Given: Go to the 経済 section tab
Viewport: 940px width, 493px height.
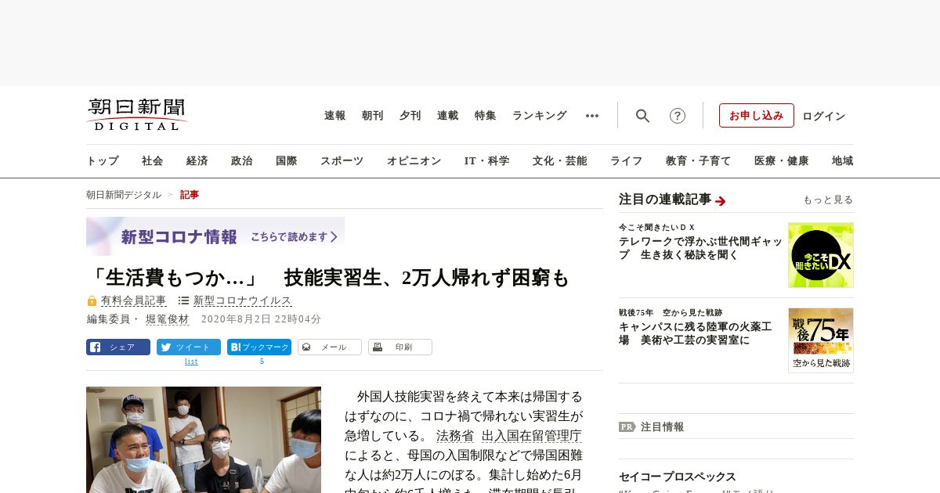Looking at the screenshot, I should 197,161.
